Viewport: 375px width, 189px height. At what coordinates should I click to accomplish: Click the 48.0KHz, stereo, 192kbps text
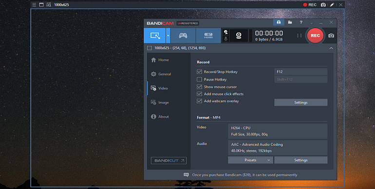coord(251,151)
